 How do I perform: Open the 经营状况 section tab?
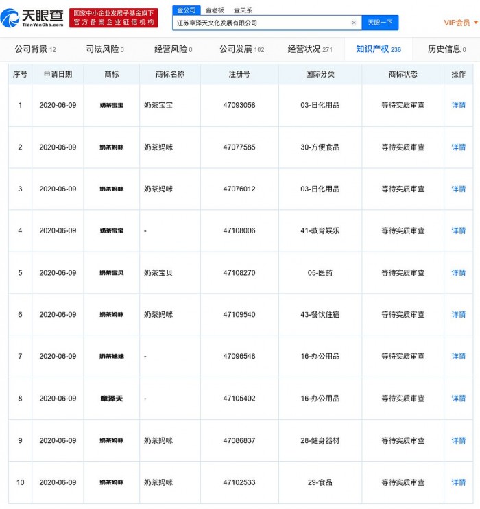[310, 49]
